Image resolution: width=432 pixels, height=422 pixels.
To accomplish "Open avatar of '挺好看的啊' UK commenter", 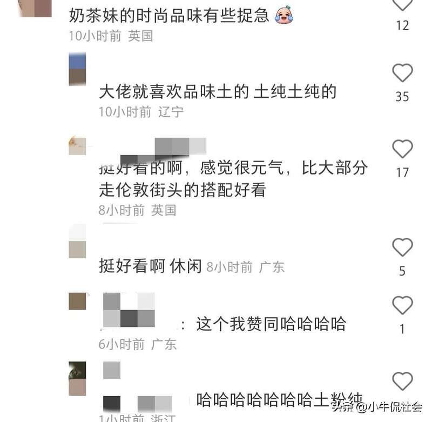I will (x=77, y=145).
